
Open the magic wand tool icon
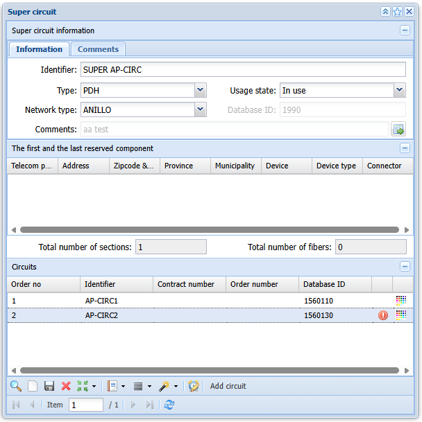pos(164,386)
